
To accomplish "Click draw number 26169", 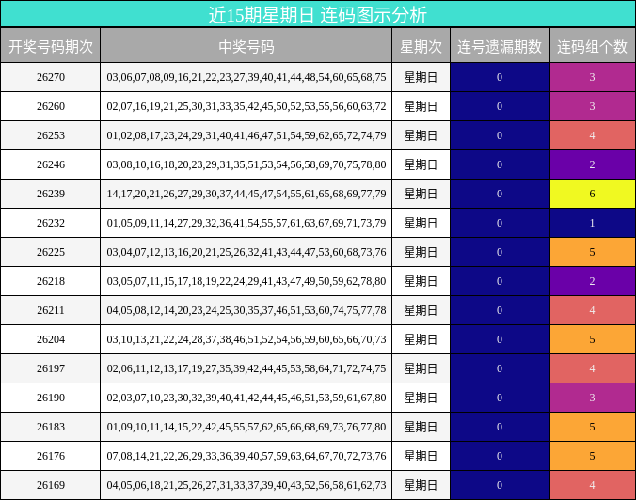I will [51, 485].
